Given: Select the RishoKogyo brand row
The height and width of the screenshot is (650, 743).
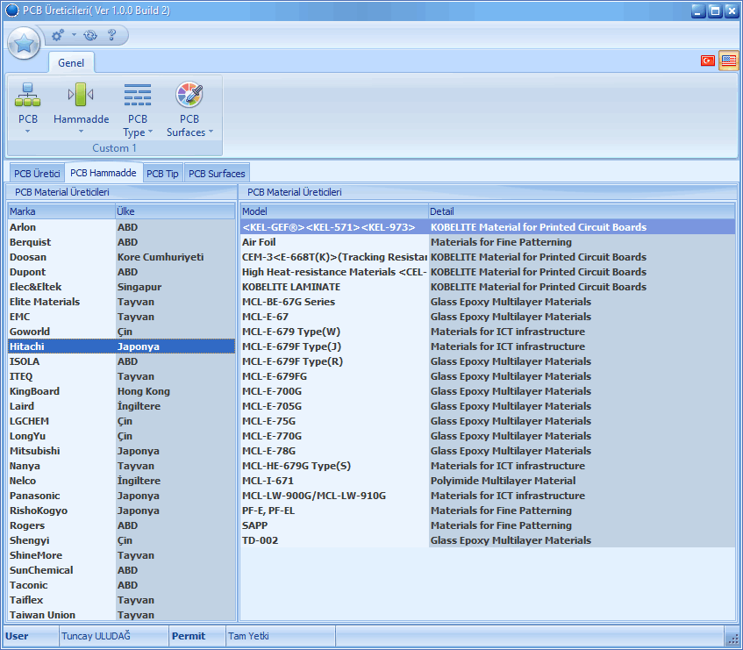Looking at the screenshot, I should point(121,511).
